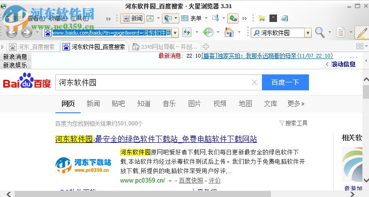Click the highlighter pencil icon
This screenshot has width=369, height=197.
pos(362,33)
